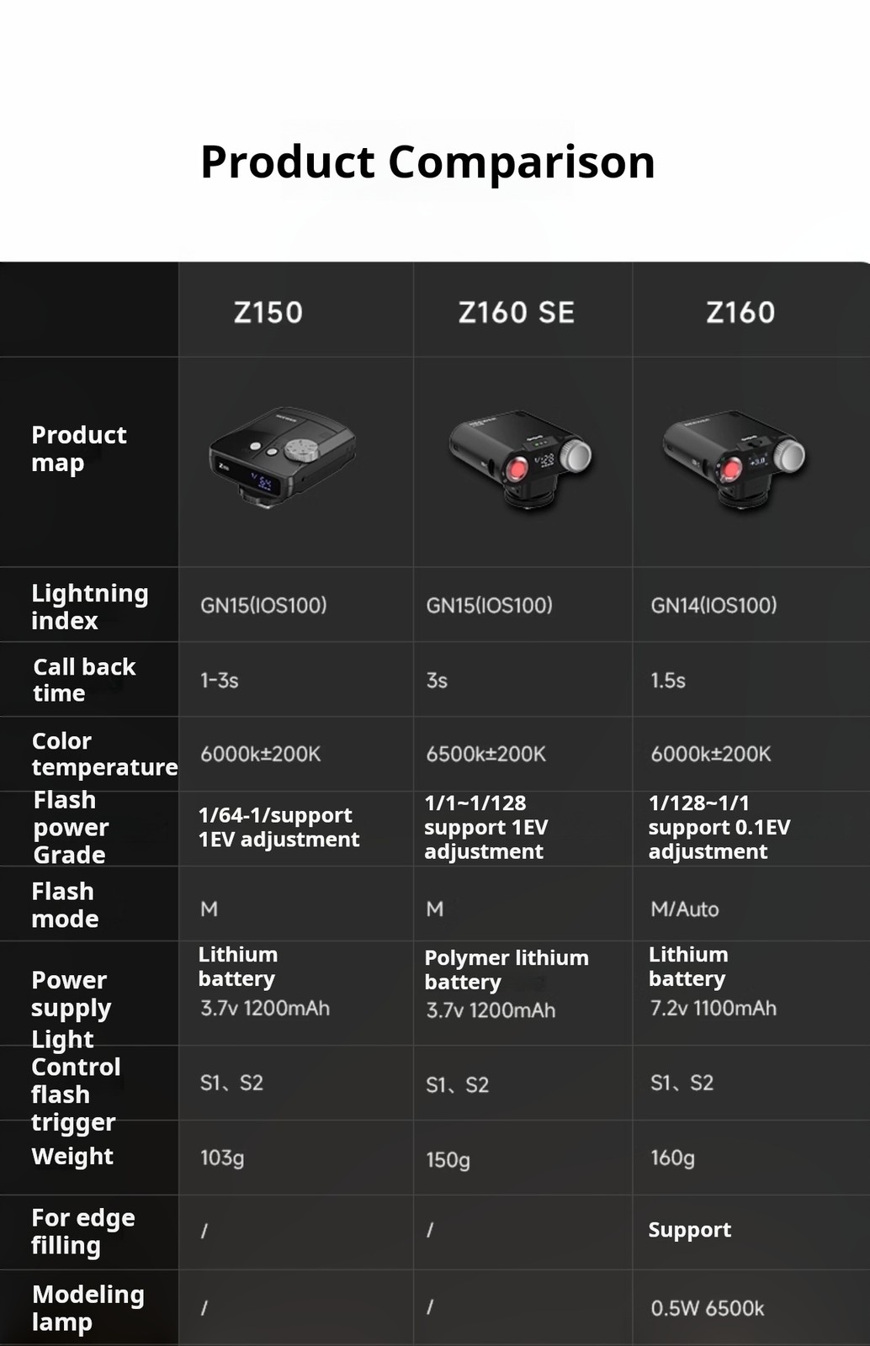This screenshot has height=1346, width=870.
Task: Click the Z150 column header
Action: coord(268,312)
